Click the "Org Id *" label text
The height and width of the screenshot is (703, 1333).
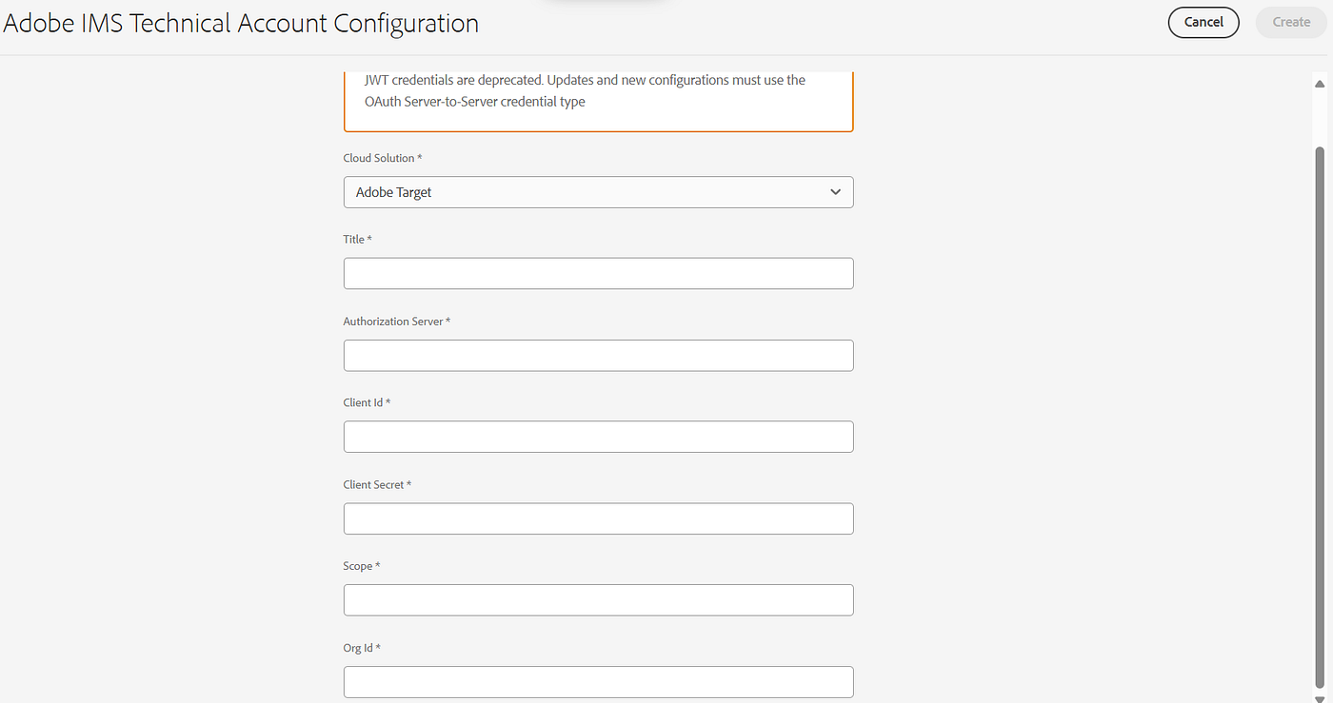[362, 648]
